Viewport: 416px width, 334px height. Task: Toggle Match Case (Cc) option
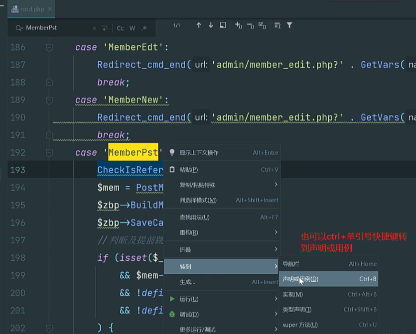click(120, 28)
